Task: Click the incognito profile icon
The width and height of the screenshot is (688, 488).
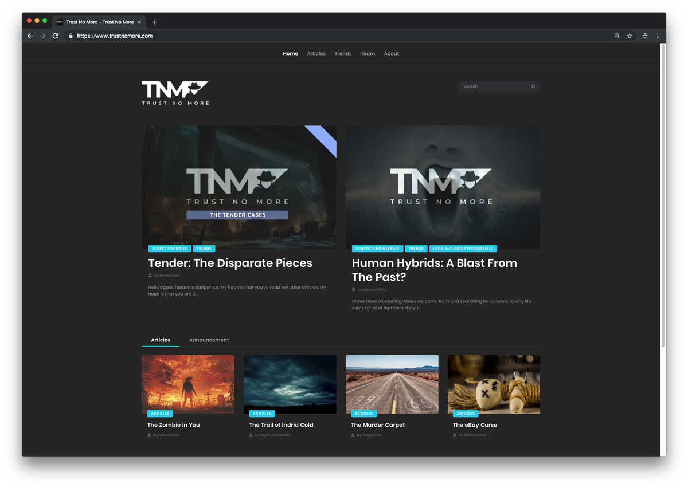Action: click(x=645, y=36)
